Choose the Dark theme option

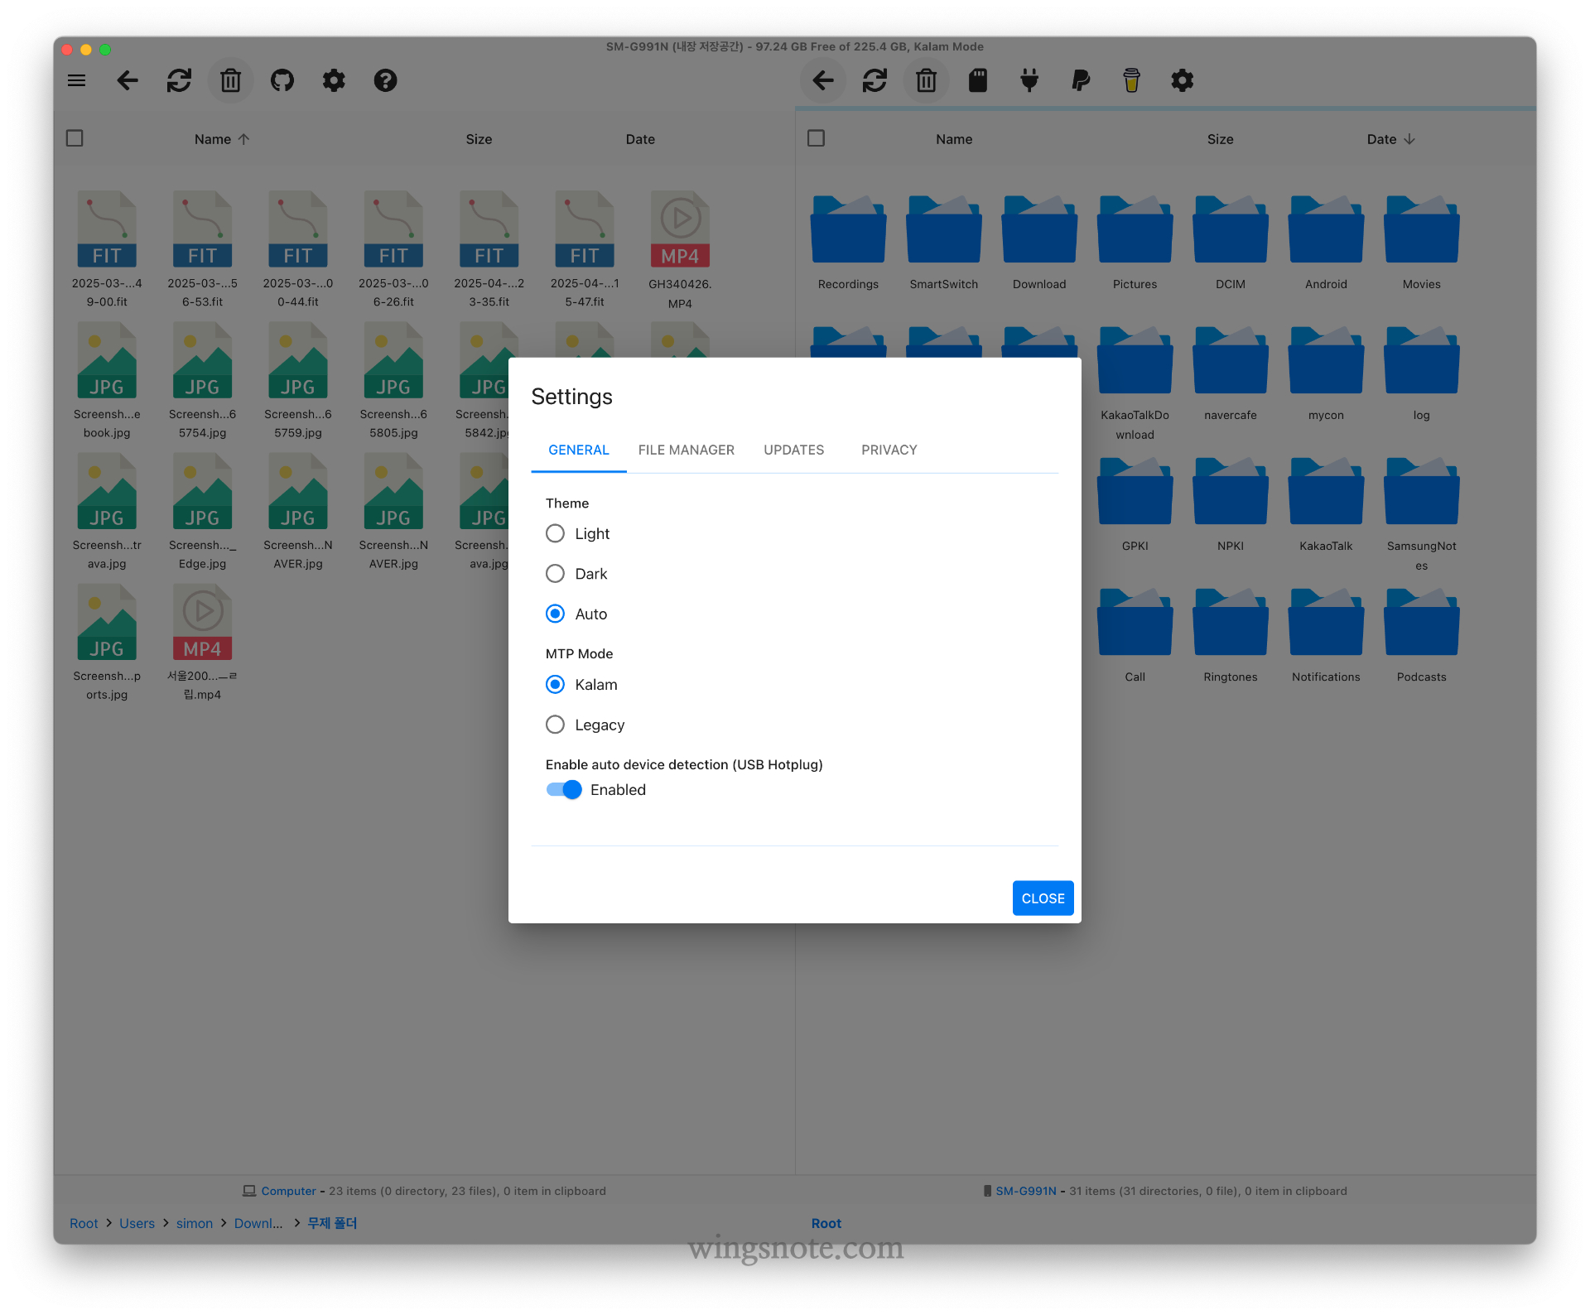pyautogui.click(x=556, y=573)
